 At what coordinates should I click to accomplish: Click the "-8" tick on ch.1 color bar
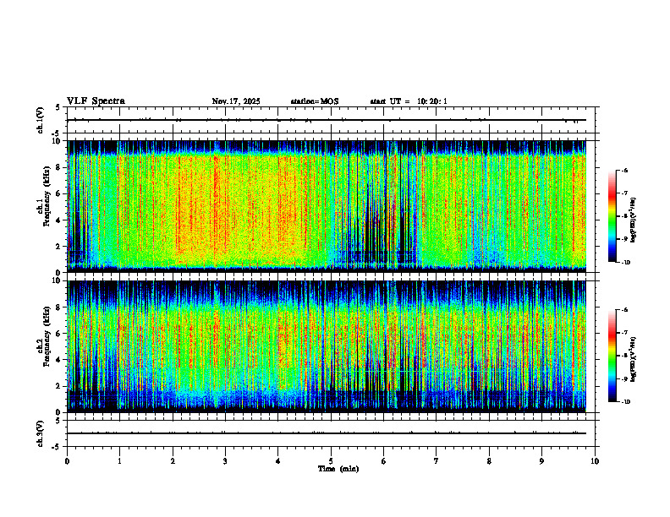click(x=624, y=217)
